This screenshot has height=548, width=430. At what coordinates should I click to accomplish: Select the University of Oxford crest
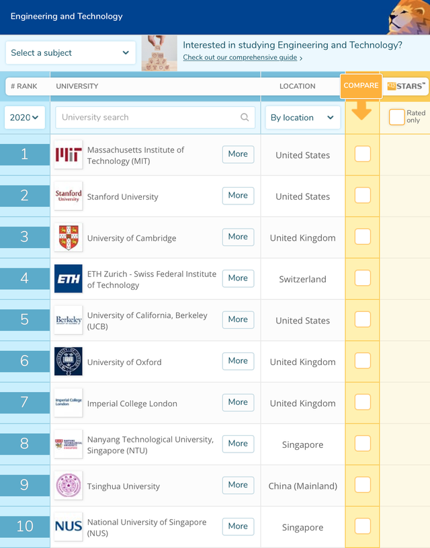(x=69, y=361)
